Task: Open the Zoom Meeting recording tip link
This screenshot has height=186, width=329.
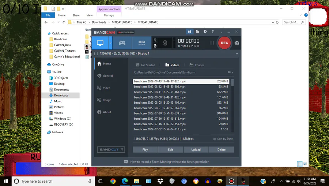Action: pos(170,162)
